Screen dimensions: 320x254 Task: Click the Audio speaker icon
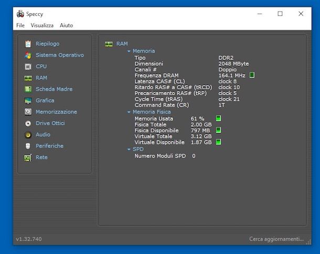point(28,135)
